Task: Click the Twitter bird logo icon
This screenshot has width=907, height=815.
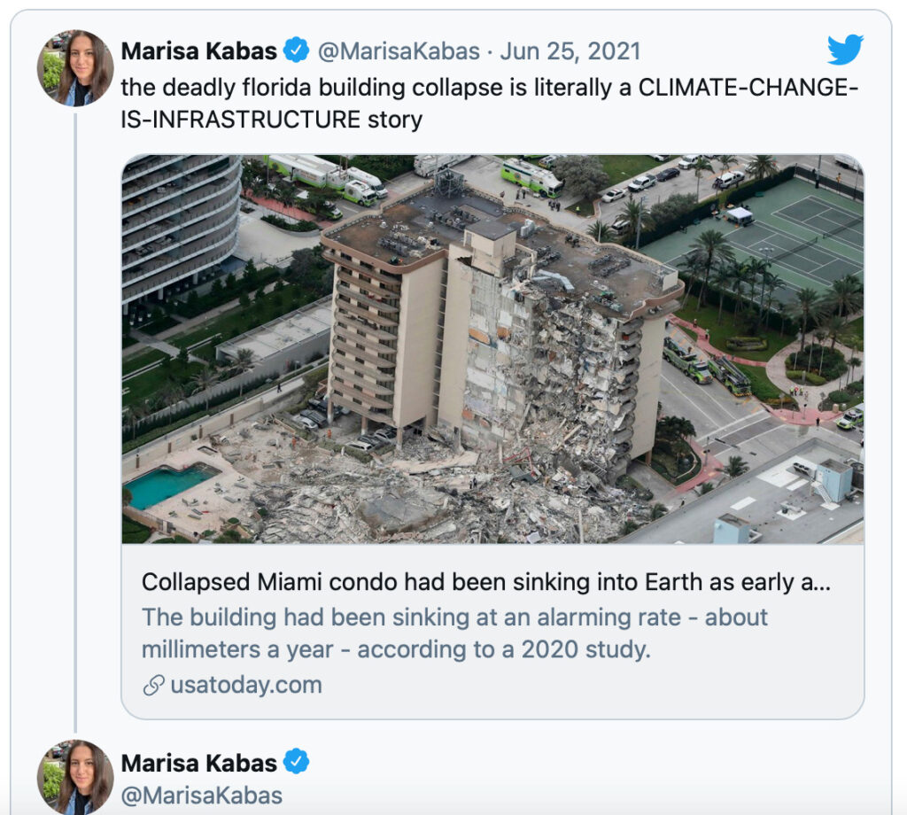Action: coord(844,50)
